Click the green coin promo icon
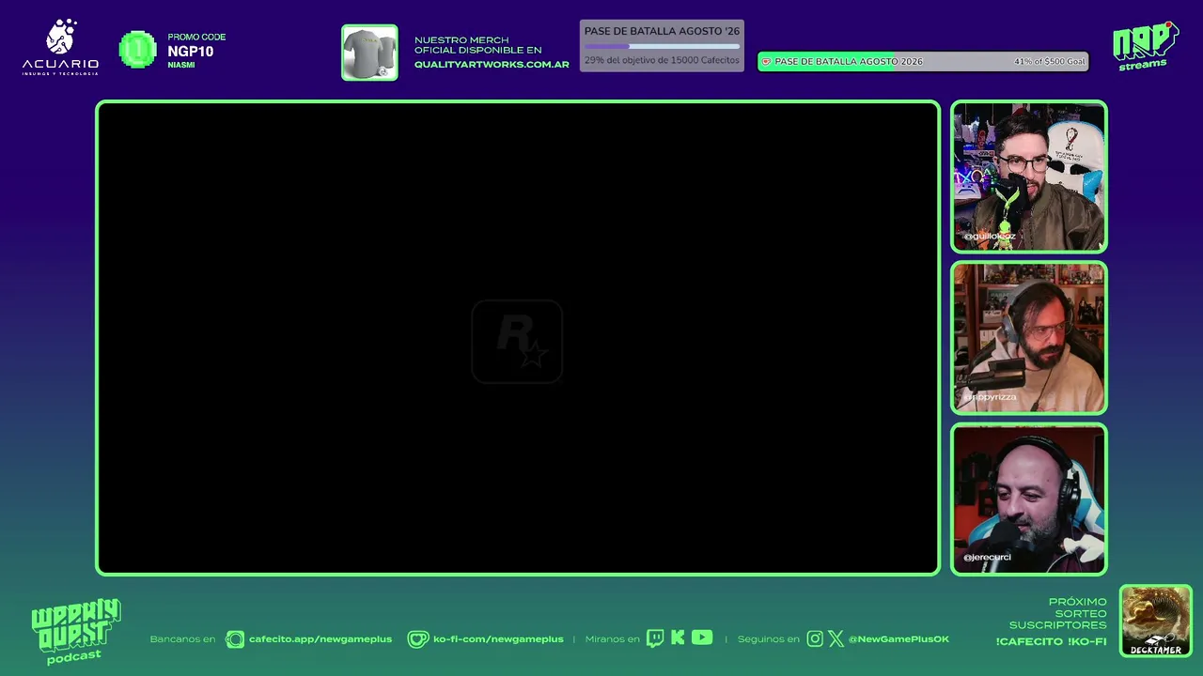This screenshot has height=676, width=1203. click(138, 50)
